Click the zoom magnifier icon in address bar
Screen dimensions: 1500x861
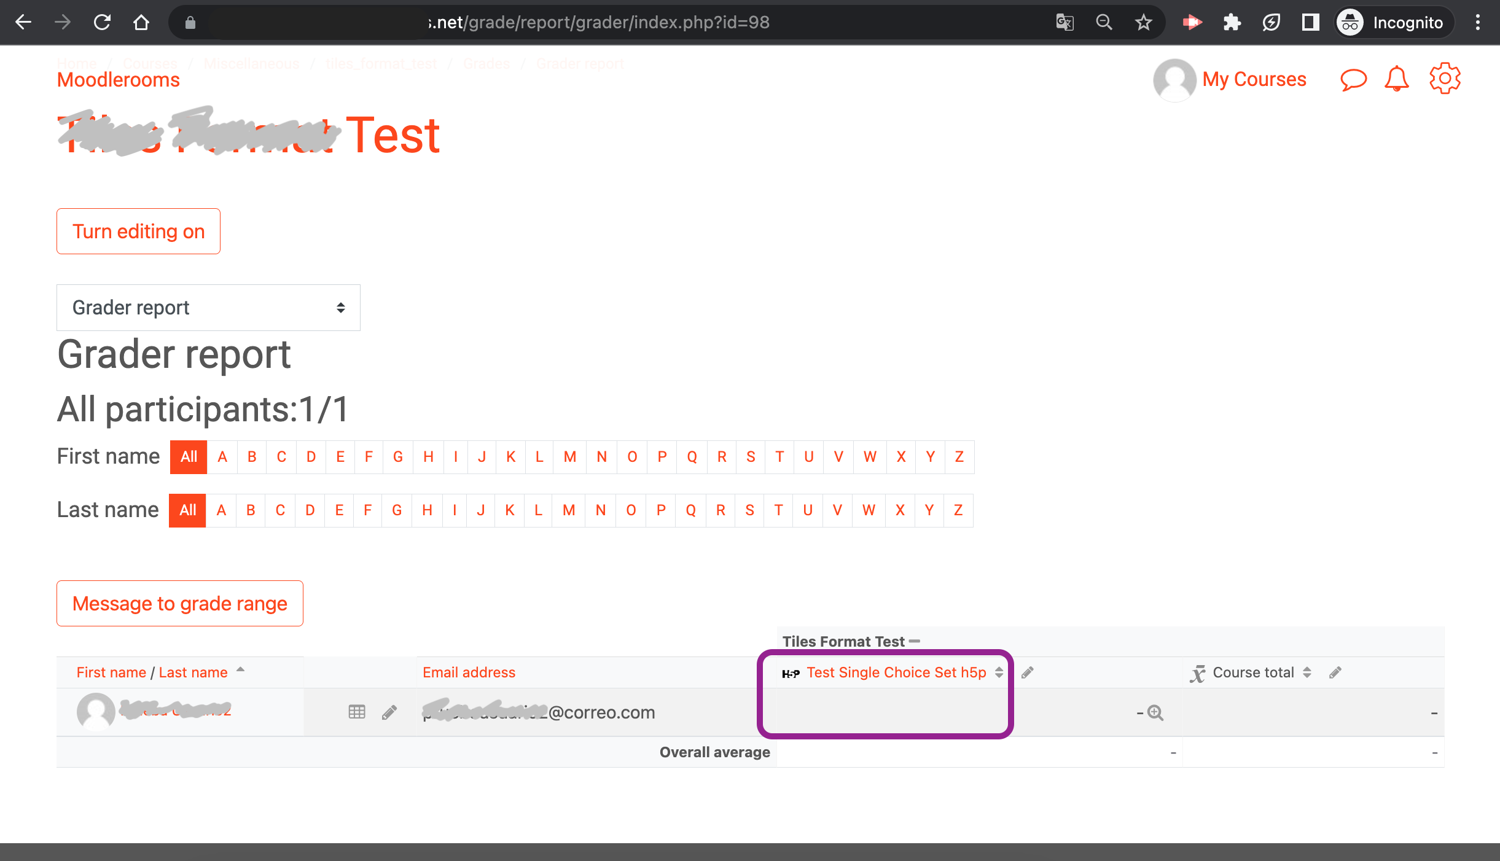(1104, 23)
